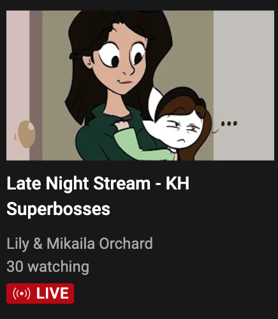Click the "LIVE" text inside the badge

[52, 293]
